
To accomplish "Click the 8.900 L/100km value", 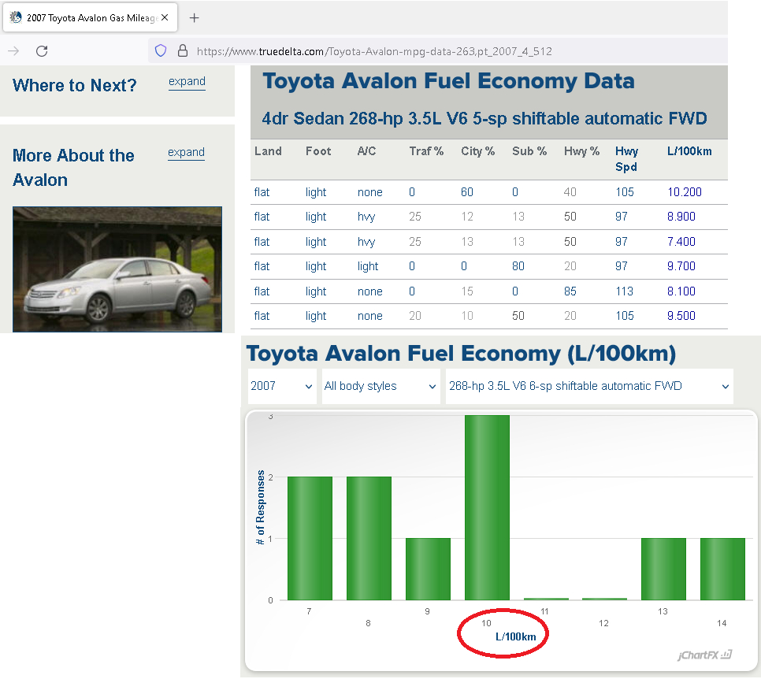I will pos(681,217).
